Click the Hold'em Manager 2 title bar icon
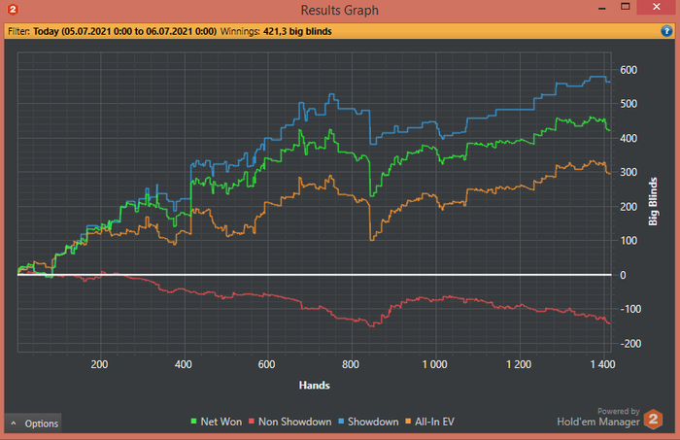The image size is (680, 440). coord(13,9)
